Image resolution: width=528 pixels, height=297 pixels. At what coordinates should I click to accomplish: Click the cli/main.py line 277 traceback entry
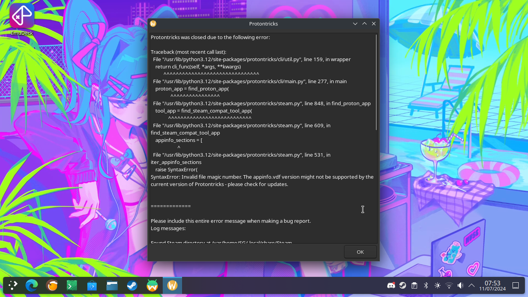coord(250,81)
